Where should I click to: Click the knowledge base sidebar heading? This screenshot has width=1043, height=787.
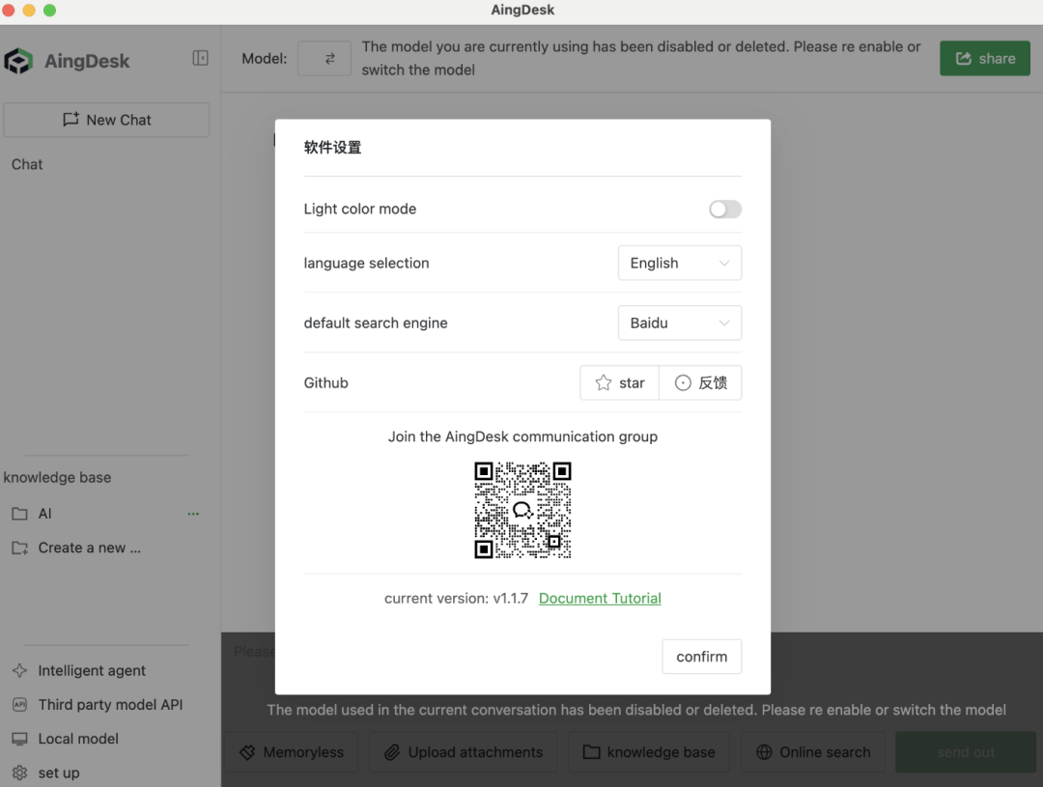point(57,478)
